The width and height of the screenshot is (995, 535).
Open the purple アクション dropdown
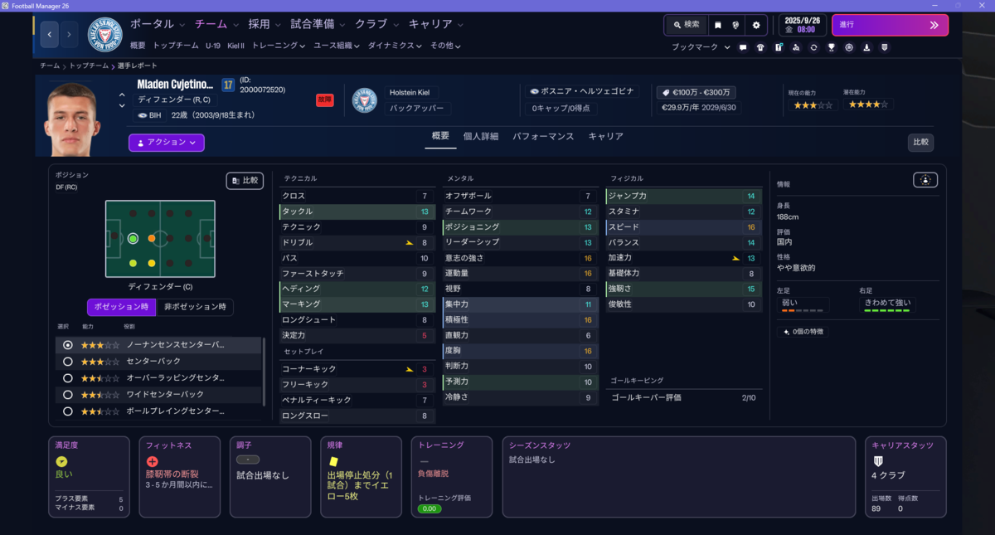[x=166, y=143]
